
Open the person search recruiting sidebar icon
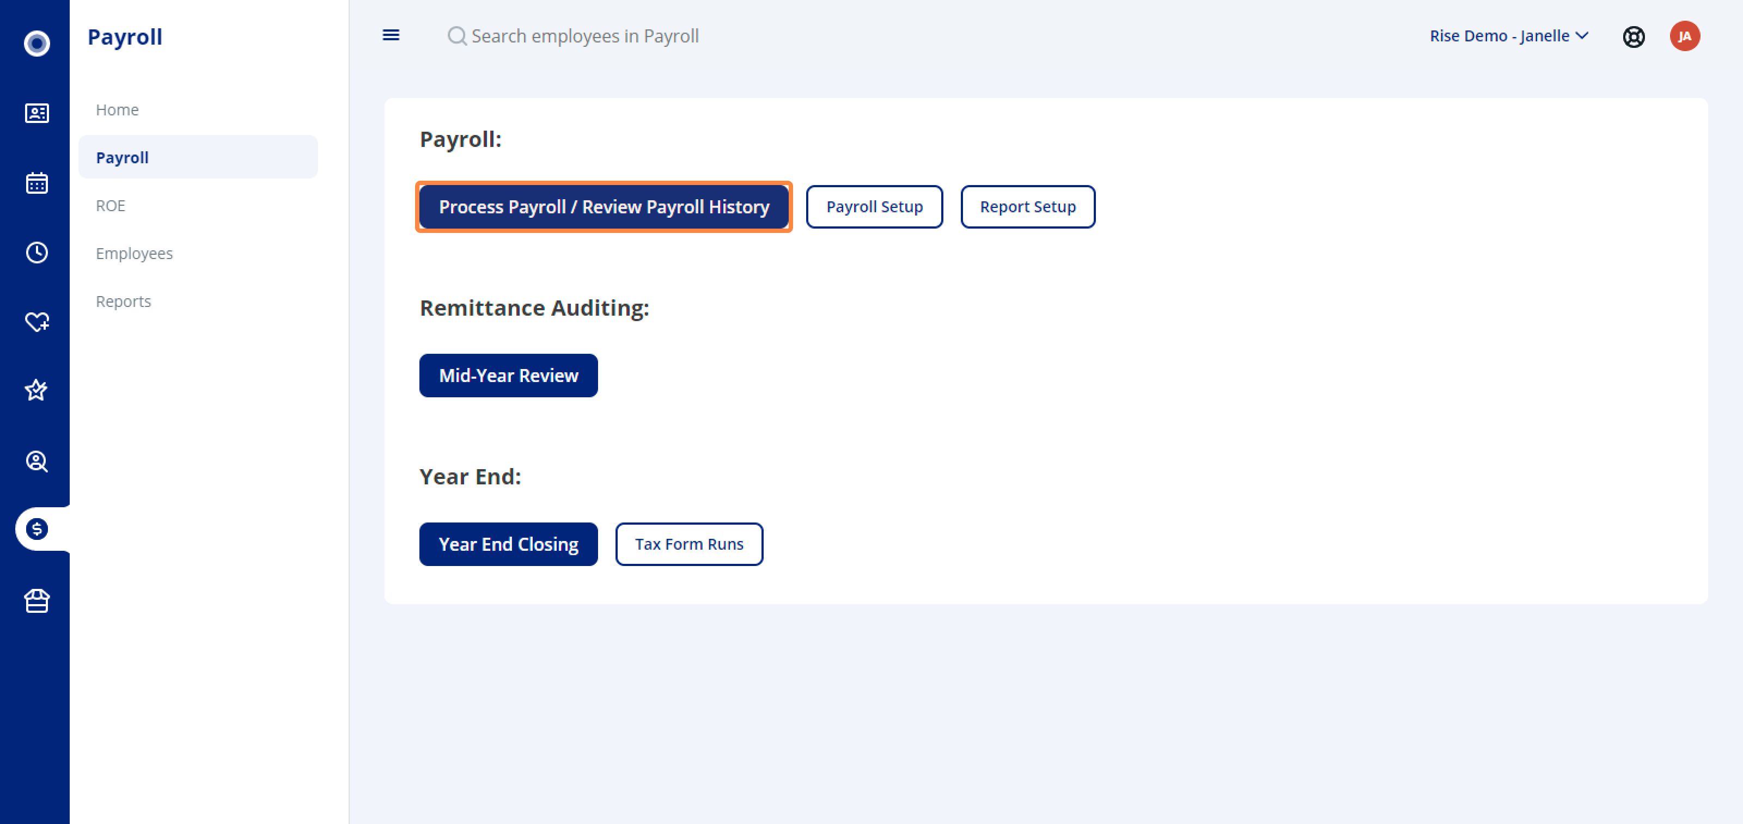36,461
